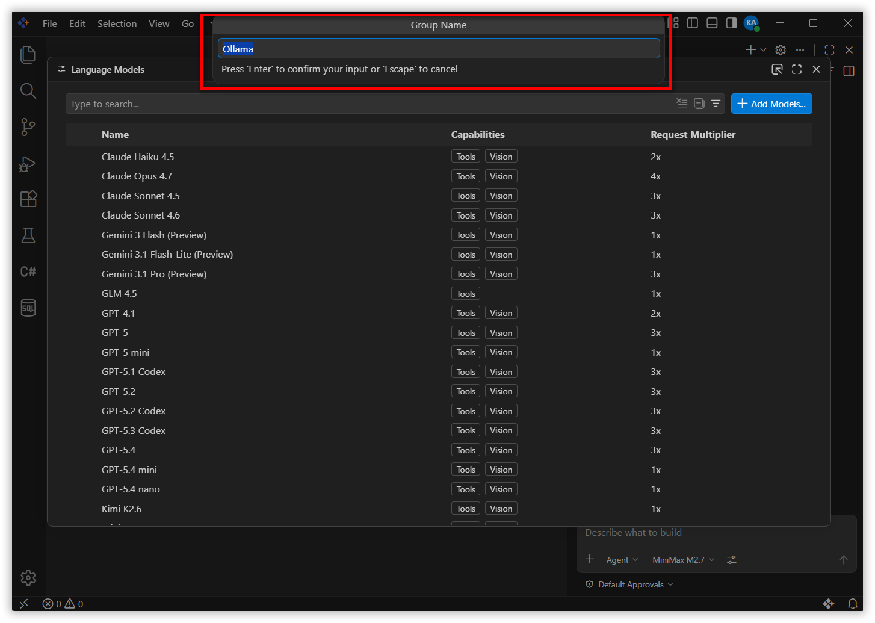Click the Copilot status icon in status bar
Screen dimensions: 875x623
coord(829,604)
